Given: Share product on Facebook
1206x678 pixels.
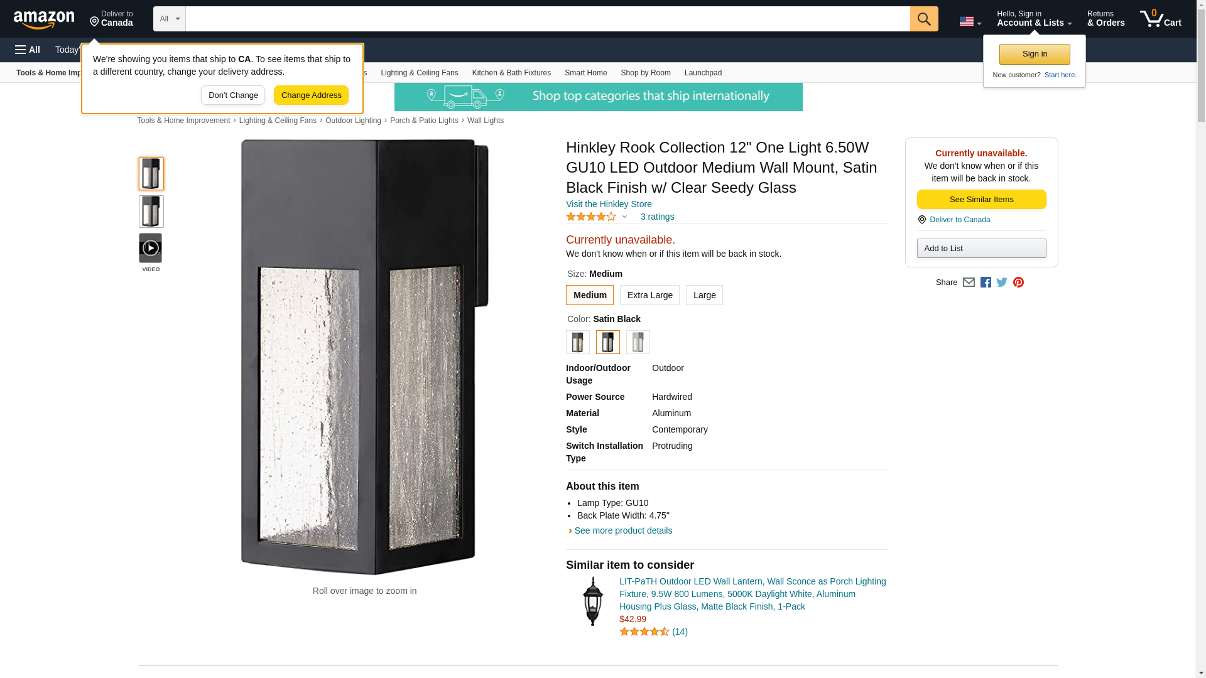Looking at the screenshot, I should tap(986, 282).
